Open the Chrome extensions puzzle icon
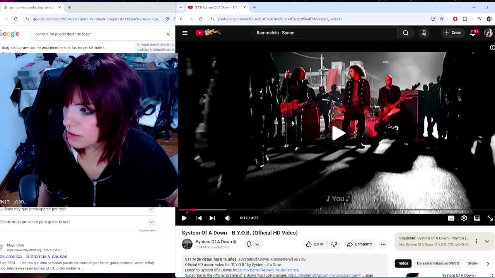This screenshot has height=278, width=495. pyautogui.click(x=465, y=19)
